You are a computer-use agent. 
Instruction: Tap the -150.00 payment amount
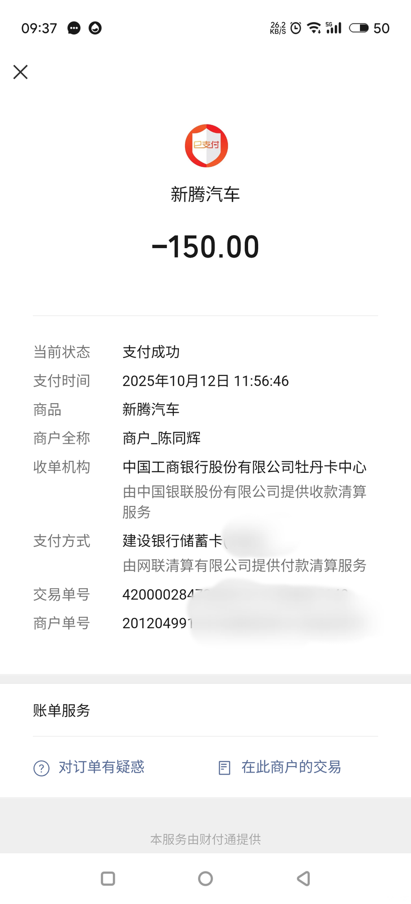(x=205, y=247)
